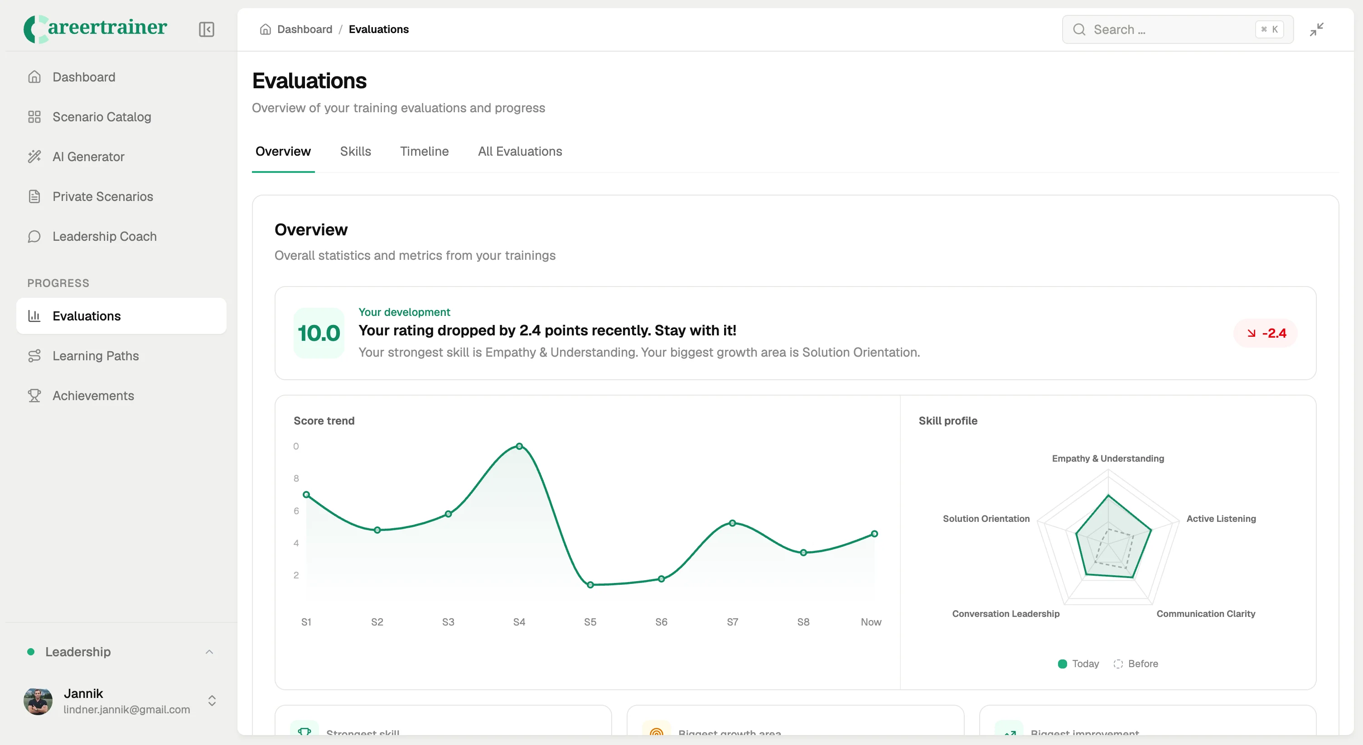Click the Scenario Catalog grid icon
The width and height of the screenshot is (1363, 745).
[34, 117]
